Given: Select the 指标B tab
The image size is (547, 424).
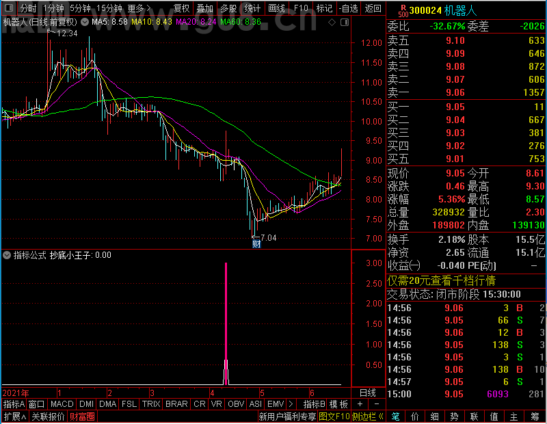Looking at the screenshot, I should (x=314, y=404).
